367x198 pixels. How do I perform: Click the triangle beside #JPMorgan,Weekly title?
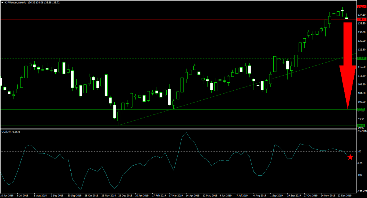(x=2, y=2)
